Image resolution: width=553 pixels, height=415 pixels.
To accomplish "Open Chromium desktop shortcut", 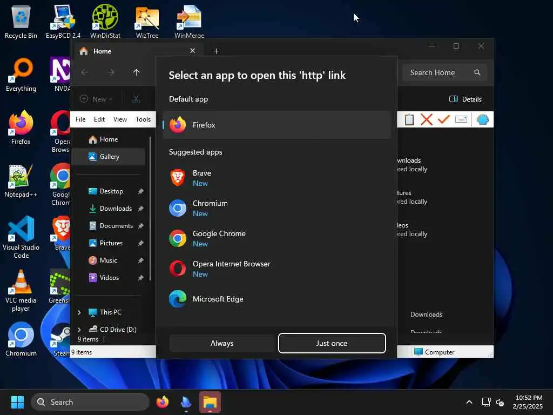I will pyautogui.click(x=21, y=339).
